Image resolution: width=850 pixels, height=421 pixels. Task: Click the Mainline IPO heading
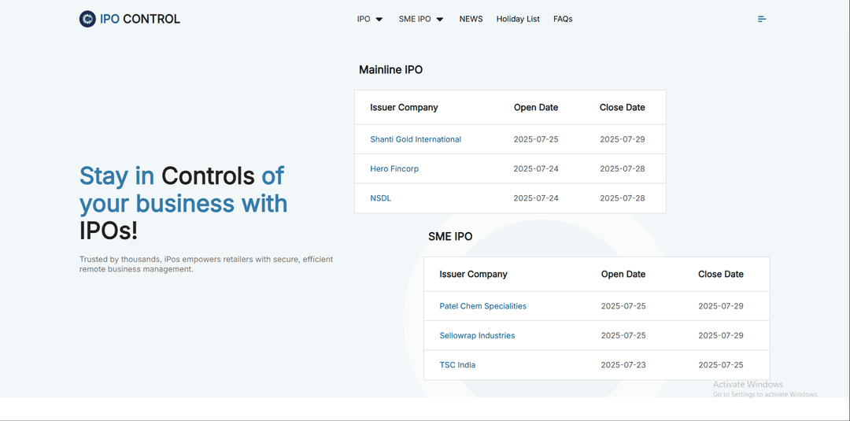pos(390,70)
